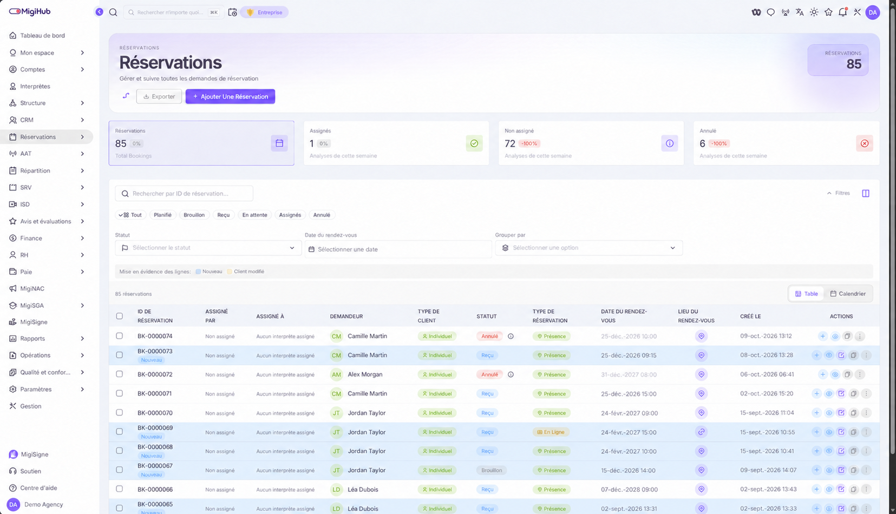Click the plus icon for BK-0000072

(823, 374)
